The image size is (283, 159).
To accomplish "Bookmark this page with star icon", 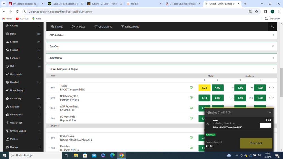I will pyautogui.click(x=256, y=12).
